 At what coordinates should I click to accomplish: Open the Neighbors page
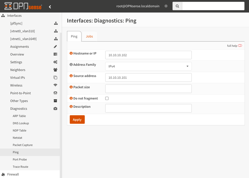(x=18, y=70)
